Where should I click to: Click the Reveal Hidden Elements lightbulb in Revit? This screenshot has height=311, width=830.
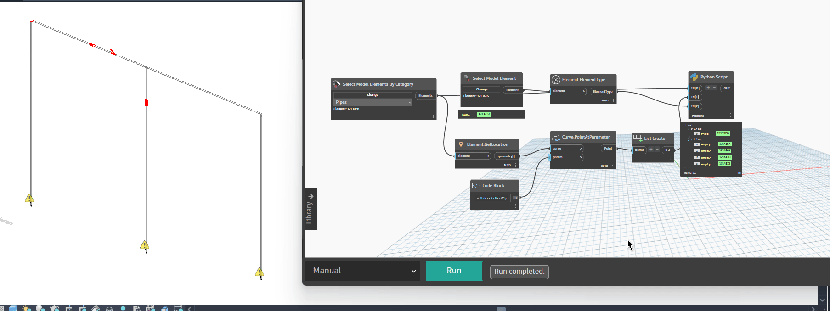pyautogui.click(x=123, y=308)
